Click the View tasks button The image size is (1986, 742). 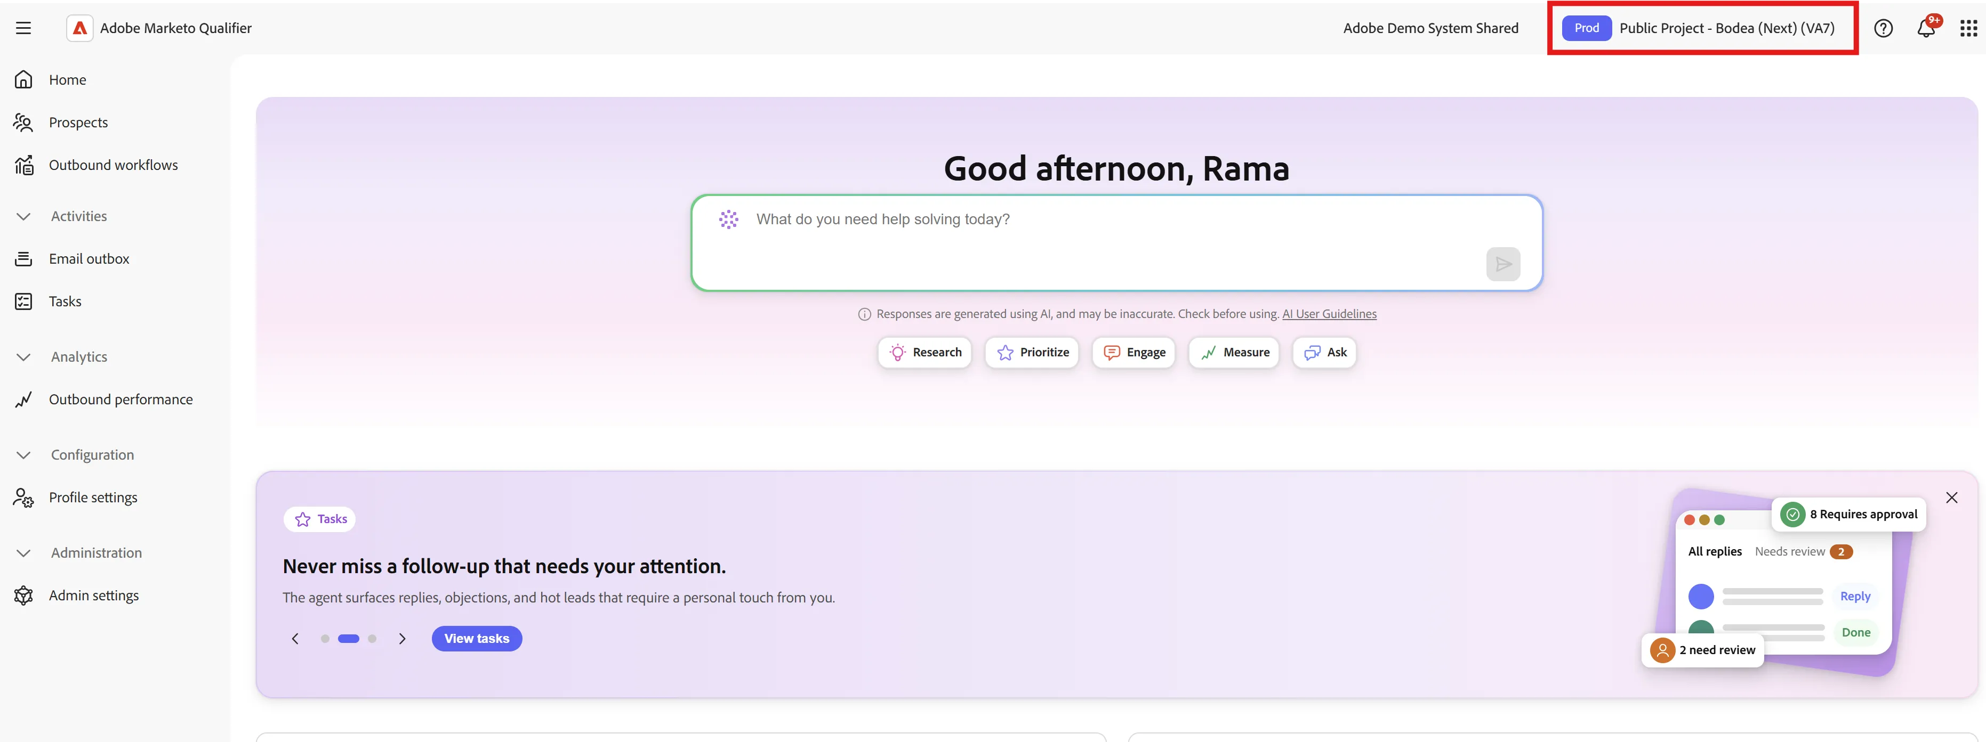tap(477, 639)
